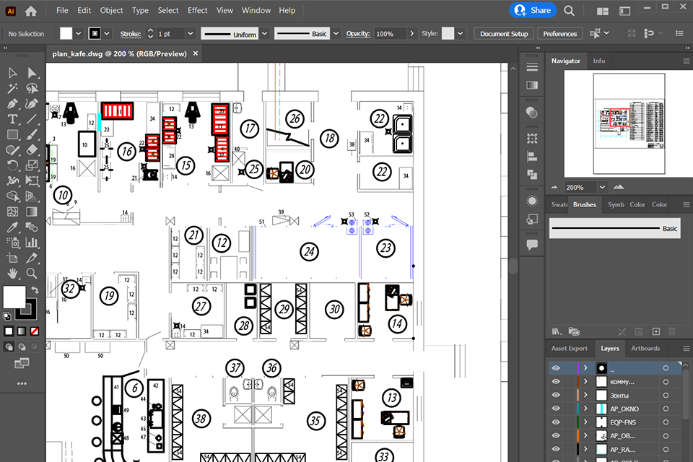Open Brush Libraries menu in Brushes panel
The image size is (693, 462).
pos(557,331)
